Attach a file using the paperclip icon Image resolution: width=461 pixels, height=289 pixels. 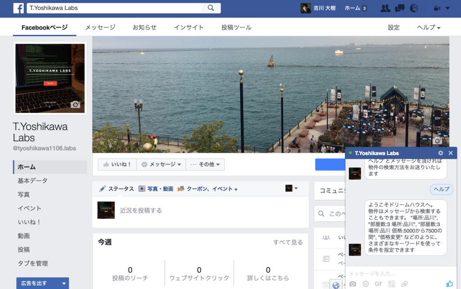[x=405, y=284]
